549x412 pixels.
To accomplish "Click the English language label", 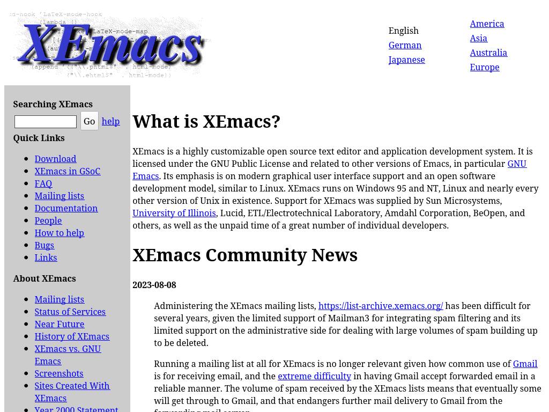I will 403,31.
